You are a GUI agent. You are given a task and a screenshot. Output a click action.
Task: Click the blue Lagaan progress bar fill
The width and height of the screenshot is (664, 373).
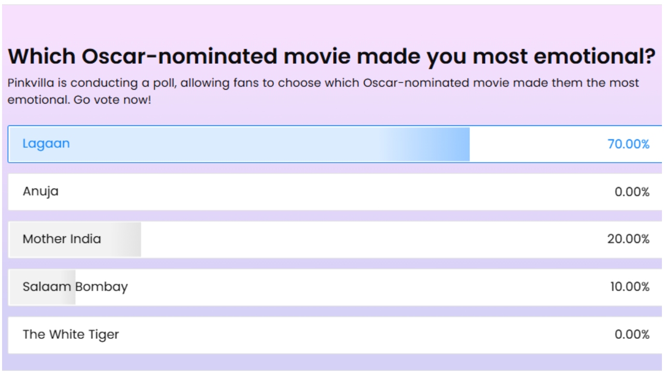[x=239, y=144]
